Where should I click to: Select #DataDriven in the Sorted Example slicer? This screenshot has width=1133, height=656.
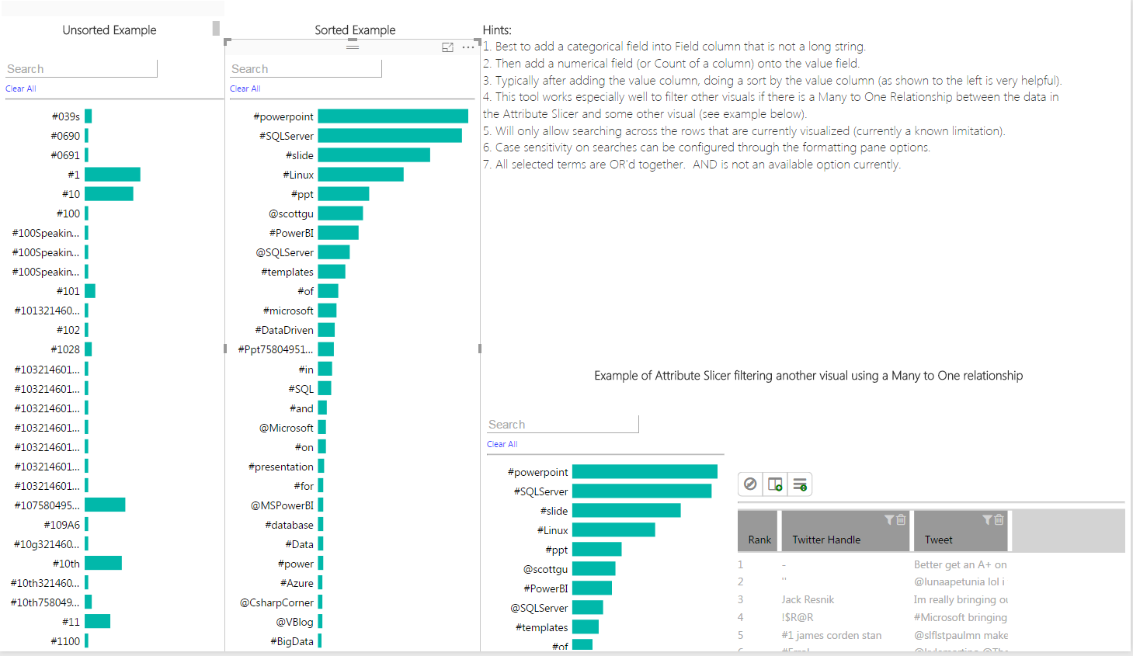[284, 330]
